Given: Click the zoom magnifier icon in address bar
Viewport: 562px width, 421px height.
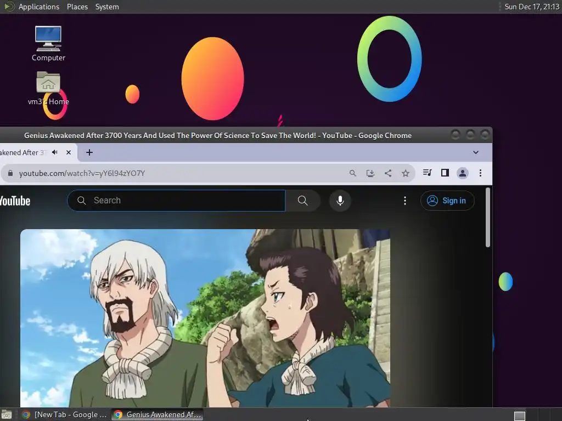Looking at the screenshot, I should pos(353,173).
